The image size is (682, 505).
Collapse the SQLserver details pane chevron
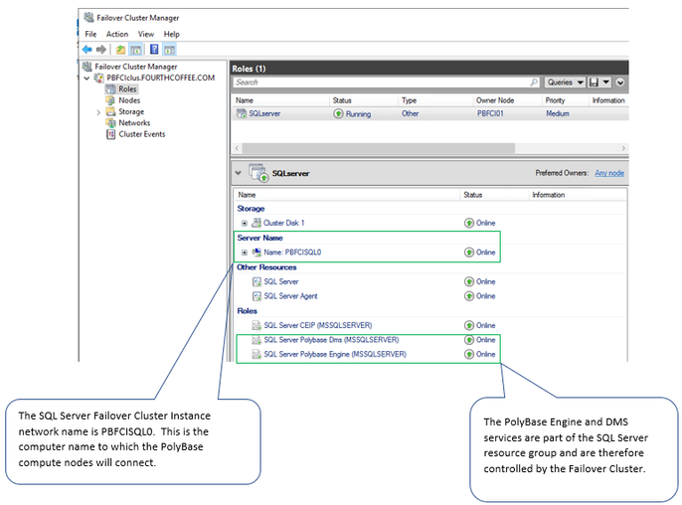click(x=238, y=173)
